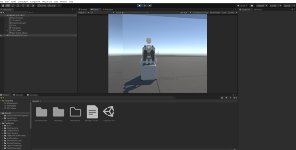This screenshot has width=296, height=150.
Task: Toggle Mute Audio in Game view
Action: 215,13
